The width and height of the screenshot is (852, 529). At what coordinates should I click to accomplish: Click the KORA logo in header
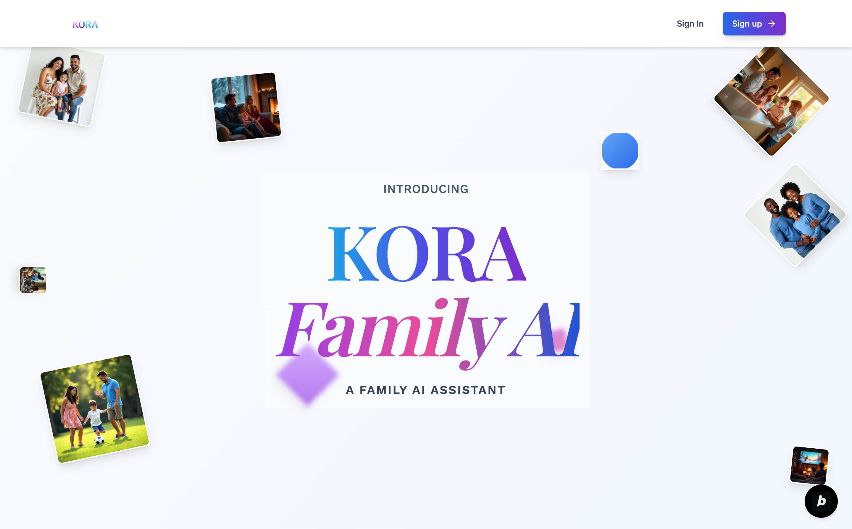(x=85, y=24)
